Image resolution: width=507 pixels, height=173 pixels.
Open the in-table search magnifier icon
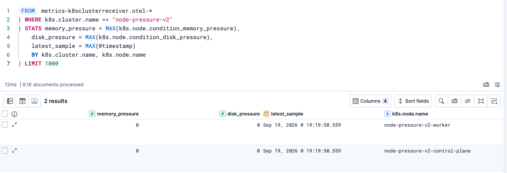click(x=441, y=101)
